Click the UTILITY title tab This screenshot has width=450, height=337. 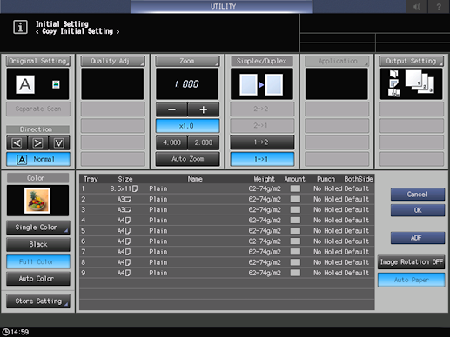pyautogui.click(x=222, y=6)
